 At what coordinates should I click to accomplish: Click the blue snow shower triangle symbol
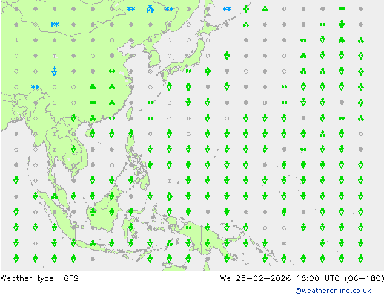pyautogui.click(x=55, y=71)
